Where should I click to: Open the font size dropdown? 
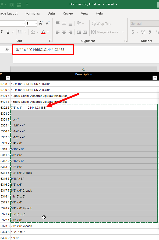(x=36, y=24)
